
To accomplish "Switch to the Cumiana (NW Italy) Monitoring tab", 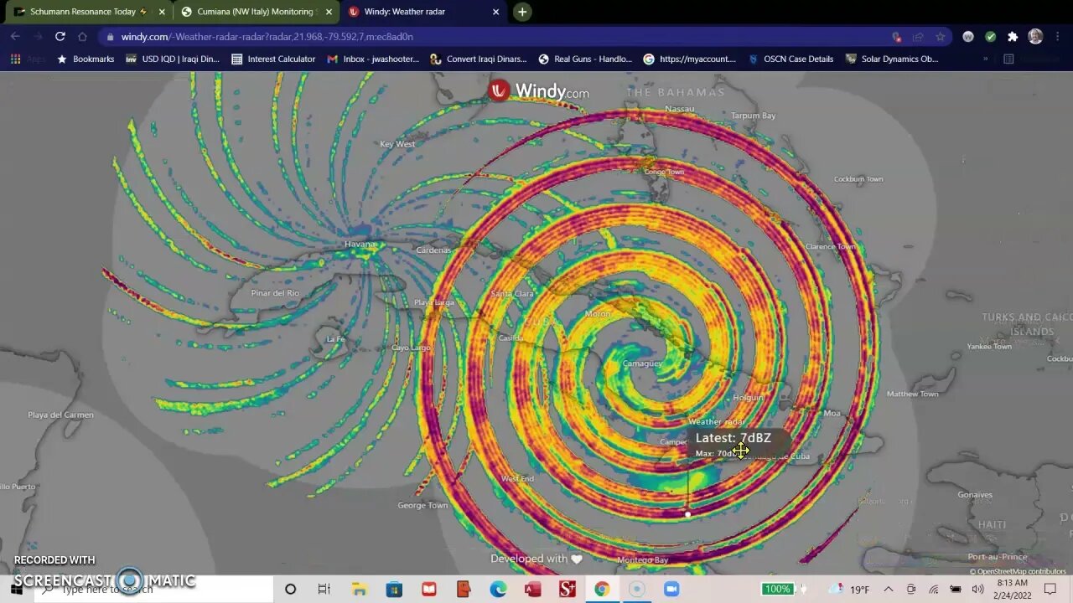I will pos(255,12).
